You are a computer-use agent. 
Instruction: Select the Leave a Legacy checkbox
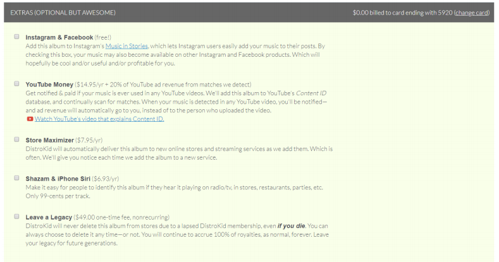(16, 216)
